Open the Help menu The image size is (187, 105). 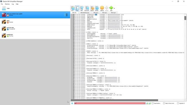pos(17,4)
